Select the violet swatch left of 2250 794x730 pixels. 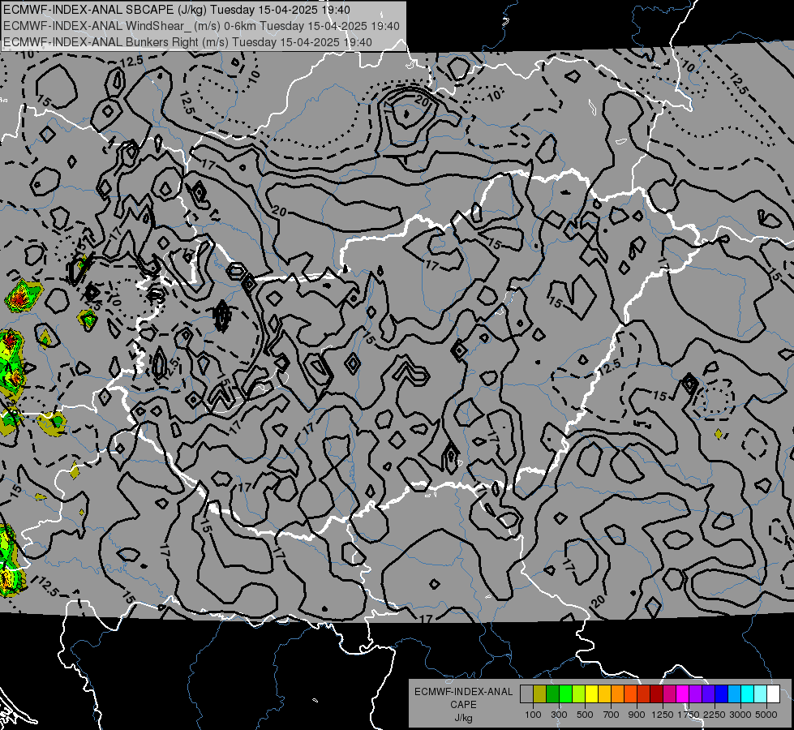708,694
